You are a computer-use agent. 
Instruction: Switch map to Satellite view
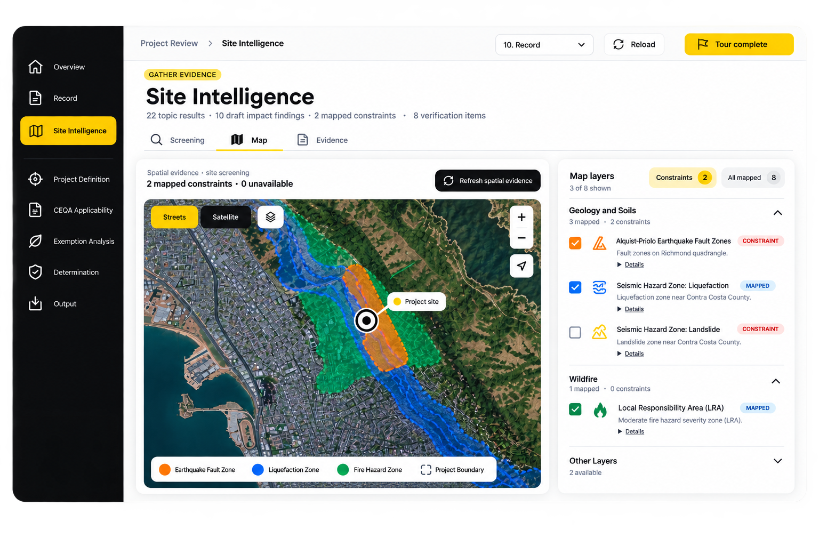226,217
